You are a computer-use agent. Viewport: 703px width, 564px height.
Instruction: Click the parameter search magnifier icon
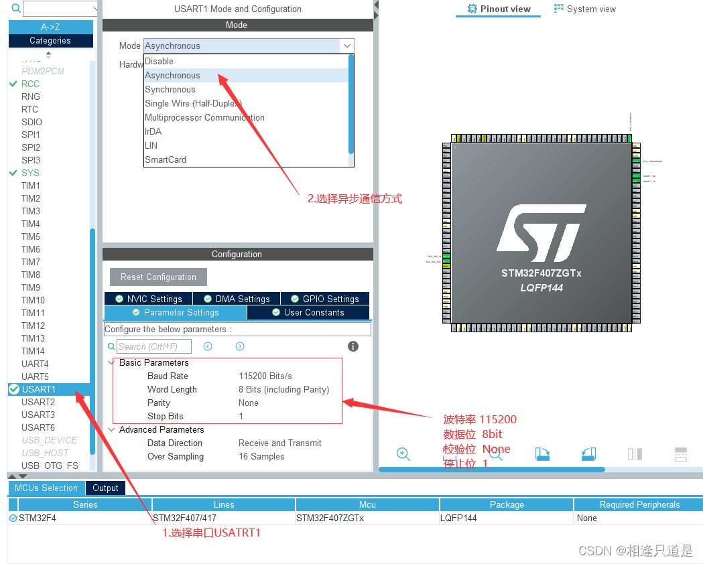tap(111, 346)
